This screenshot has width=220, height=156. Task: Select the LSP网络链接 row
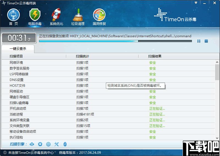(x=108, y=74)
